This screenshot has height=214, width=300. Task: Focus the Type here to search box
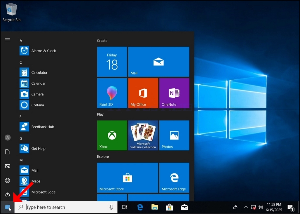[x=66, y=207]
